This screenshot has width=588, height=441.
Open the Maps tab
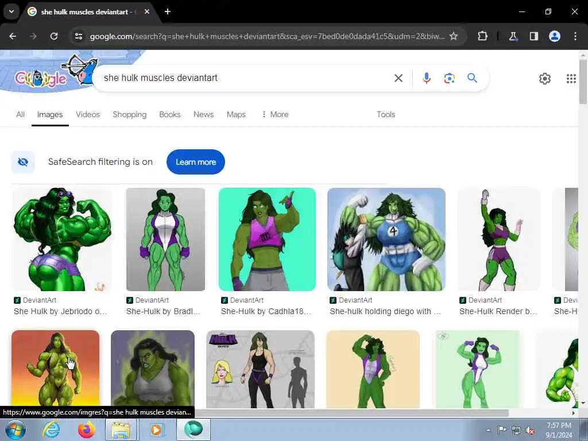click(x=236, y=114)
